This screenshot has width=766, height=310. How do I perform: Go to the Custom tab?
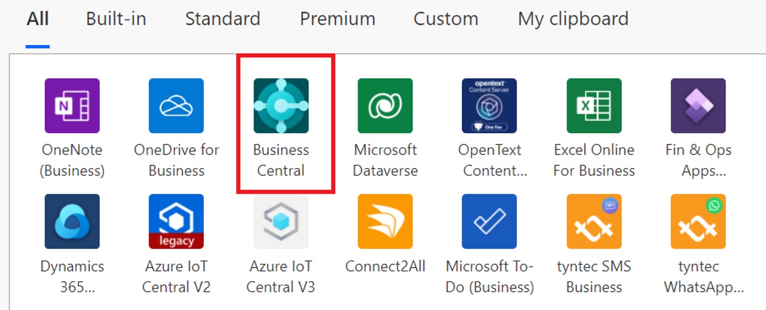[x=446, y=19]
